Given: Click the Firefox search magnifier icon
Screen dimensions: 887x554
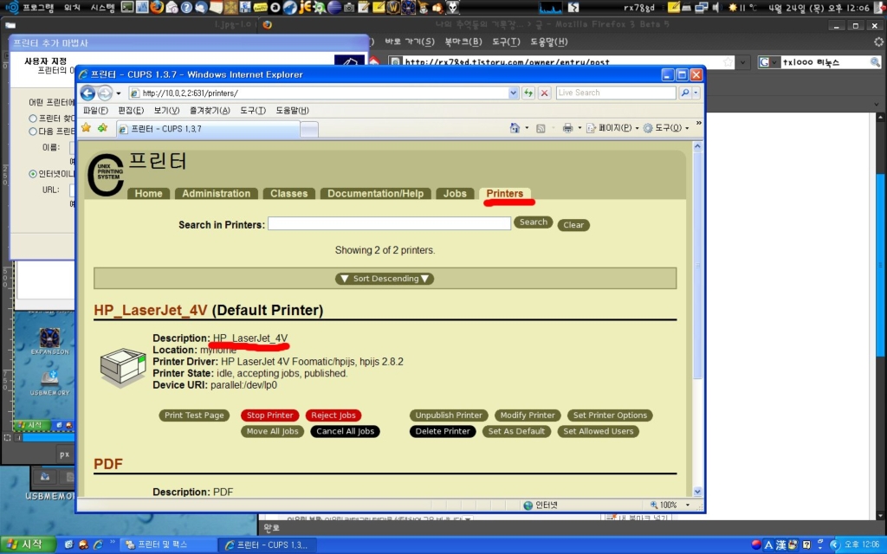Looking at the screenshot, I should [875, 62].
